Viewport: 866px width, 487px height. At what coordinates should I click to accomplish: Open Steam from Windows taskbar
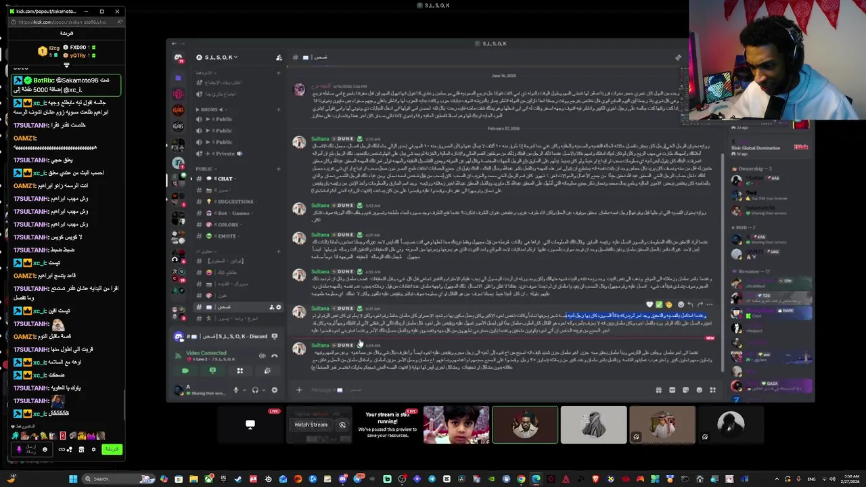[238, 479]
